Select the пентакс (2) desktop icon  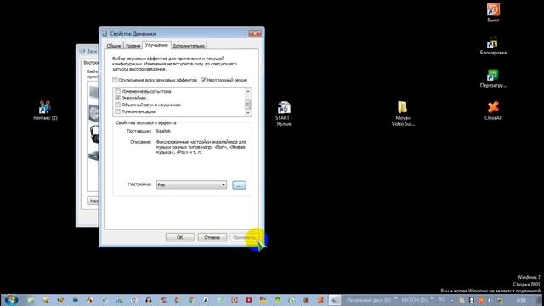pyautogui.click(x=45, y=110)
